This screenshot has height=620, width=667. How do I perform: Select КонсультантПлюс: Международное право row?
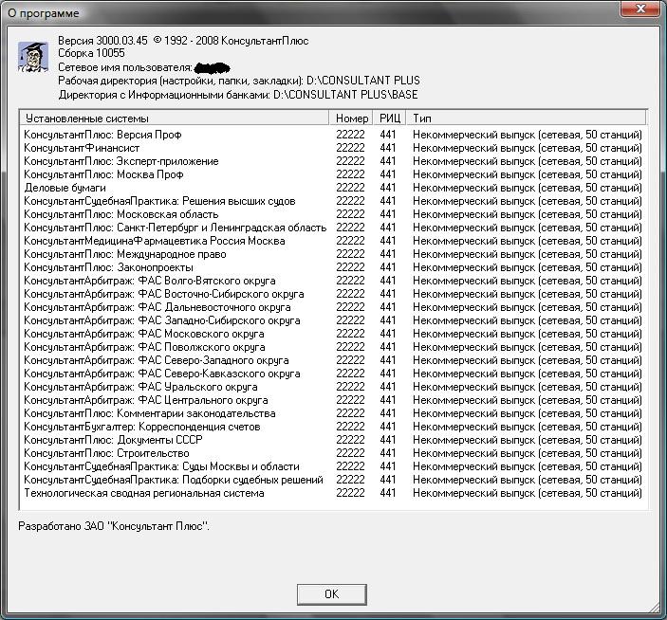coord(333,254)
